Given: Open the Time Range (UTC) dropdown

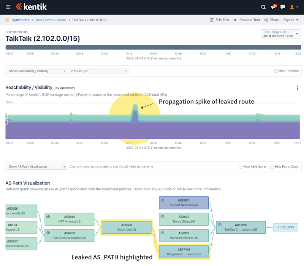Looking at the screenshot, I should [281, 34].
